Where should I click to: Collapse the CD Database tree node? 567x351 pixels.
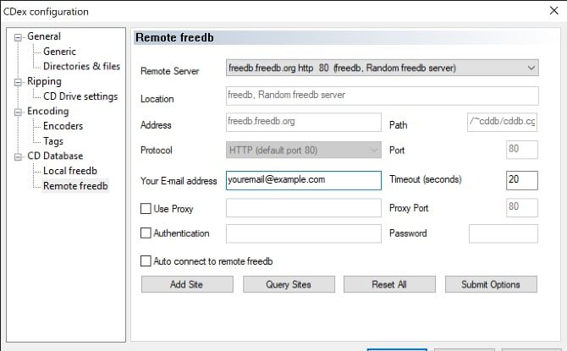coord(18,156)
